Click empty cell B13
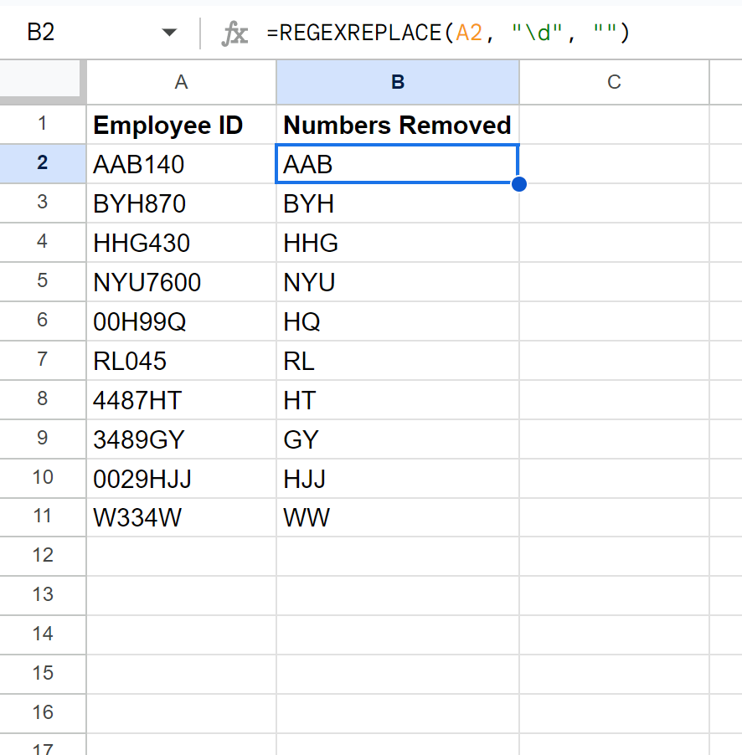 click(398, 595)
